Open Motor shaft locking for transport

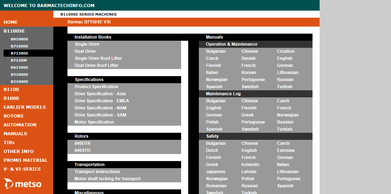[108, 179]
